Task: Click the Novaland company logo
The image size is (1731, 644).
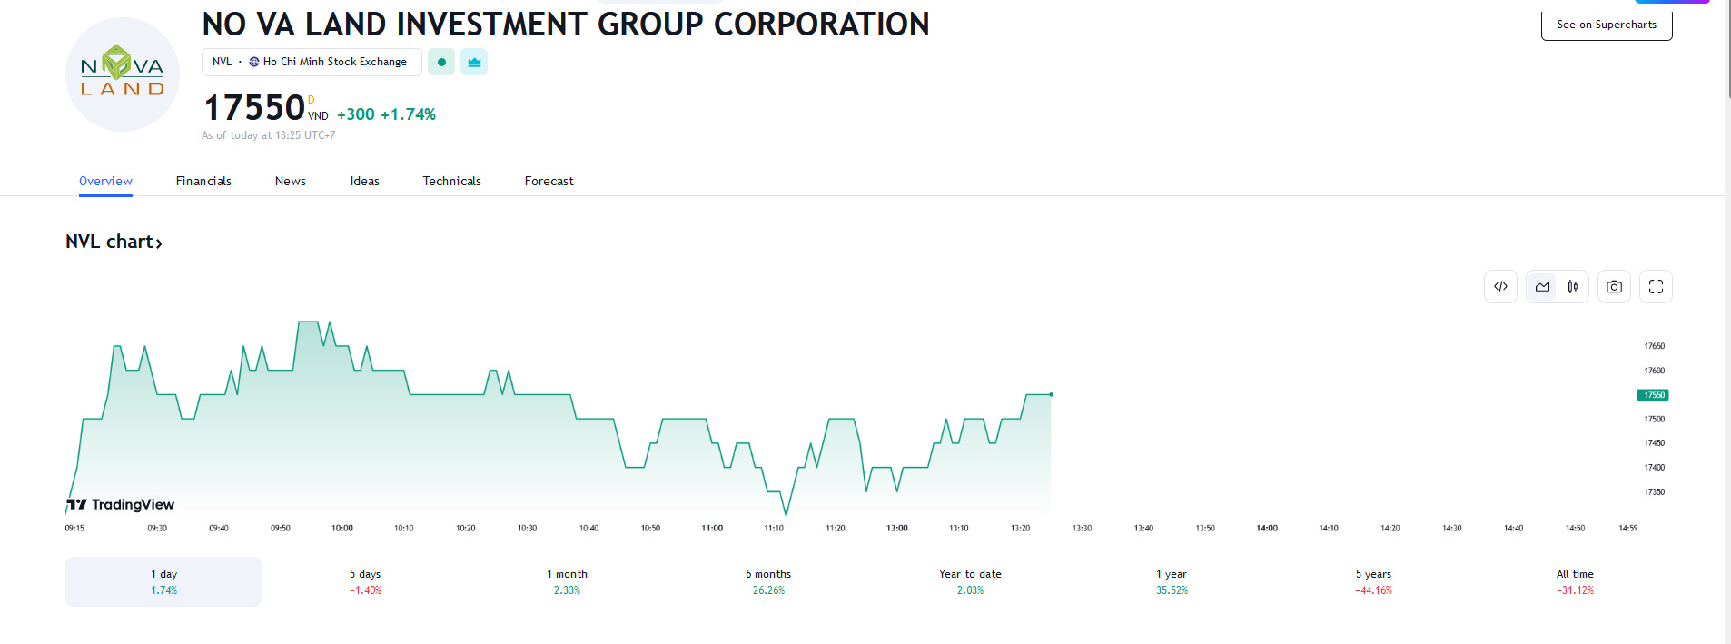Action: click(x=123, y=75)
